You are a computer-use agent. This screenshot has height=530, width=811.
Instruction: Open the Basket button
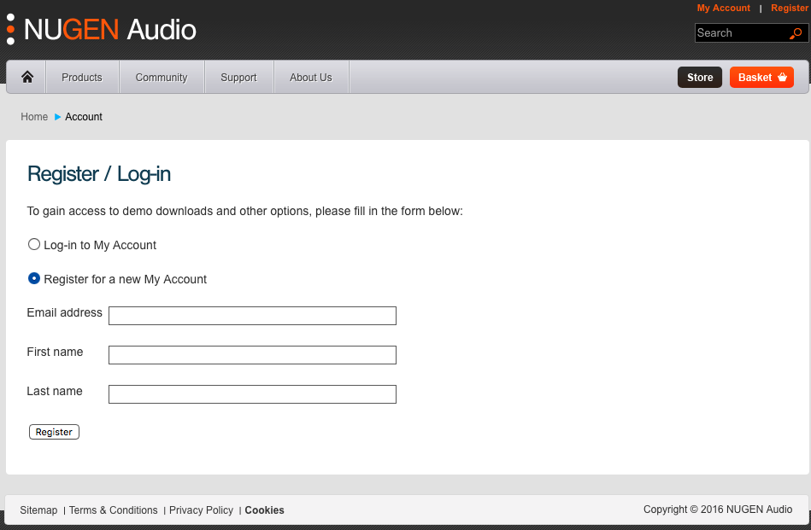coord(761,77)
